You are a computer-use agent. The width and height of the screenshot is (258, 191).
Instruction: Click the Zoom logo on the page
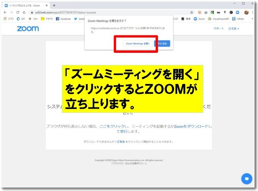(28, 28)
